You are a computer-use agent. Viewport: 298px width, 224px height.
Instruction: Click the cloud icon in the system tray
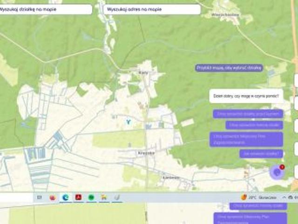tap(290, 197)
